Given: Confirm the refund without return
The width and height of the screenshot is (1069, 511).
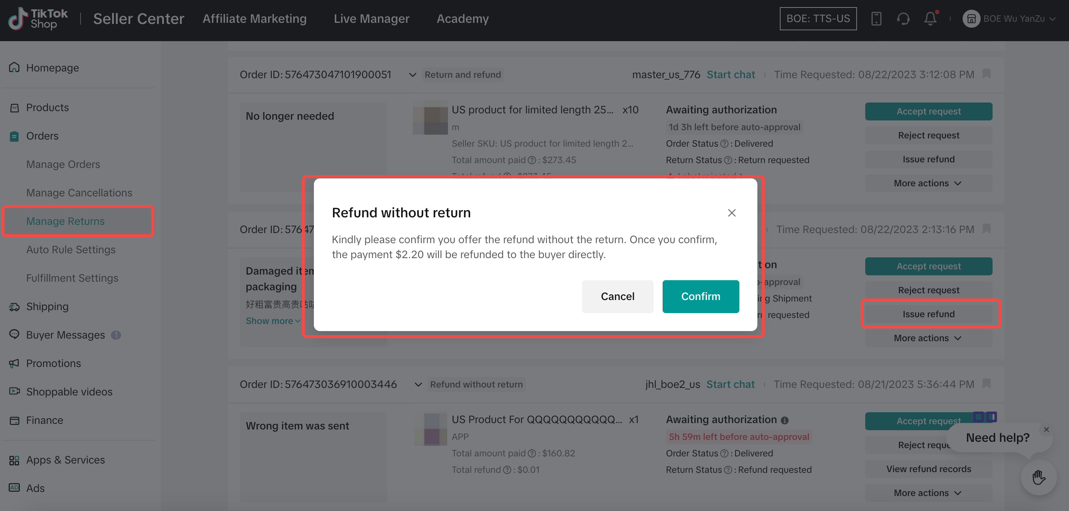Looking at the screenshot, I should 700,296.
